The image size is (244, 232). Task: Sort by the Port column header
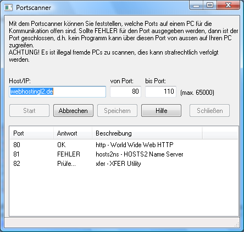click(x=31, y=133)
